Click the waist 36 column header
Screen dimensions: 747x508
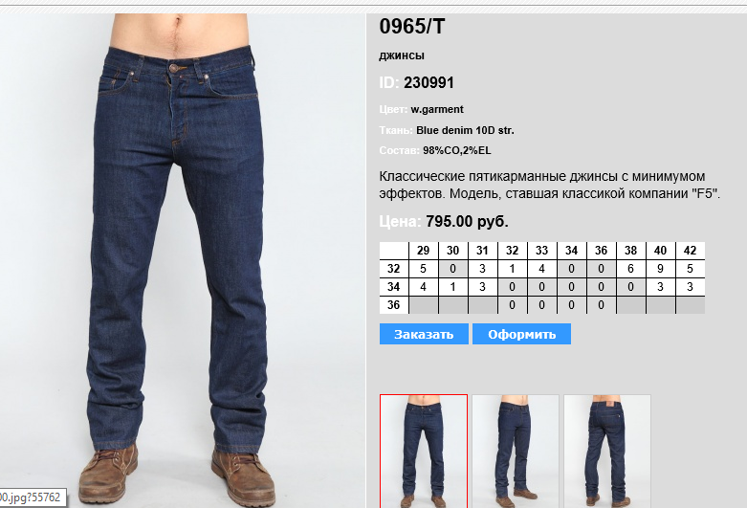601,251
